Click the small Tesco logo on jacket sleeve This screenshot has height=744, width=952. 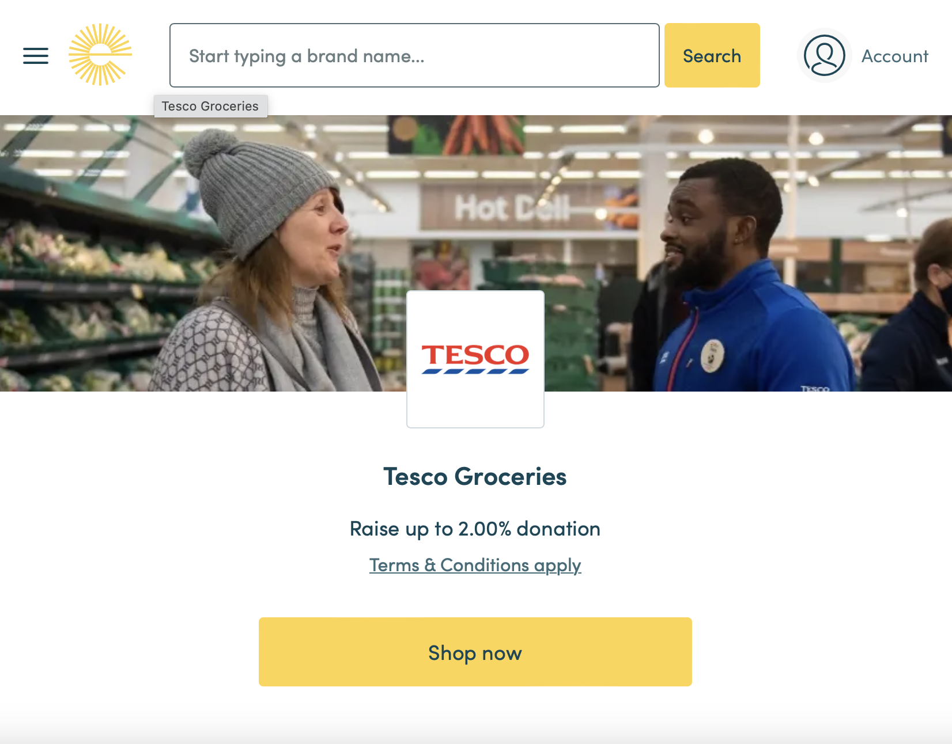click(x=815, y=389)
